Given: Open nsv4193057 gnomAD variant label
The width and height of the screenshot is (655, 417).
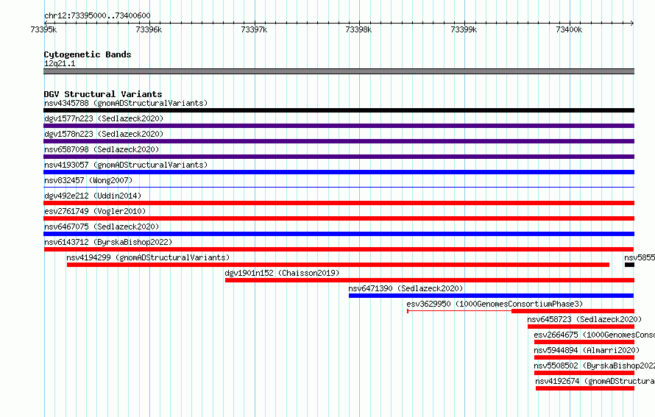Looking at the screenshot, I should [x=126, y=165].
